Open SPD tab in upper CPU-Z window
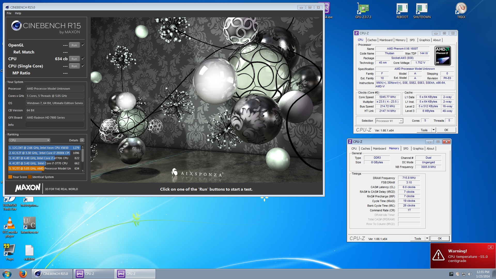 [x=412, y=40]
